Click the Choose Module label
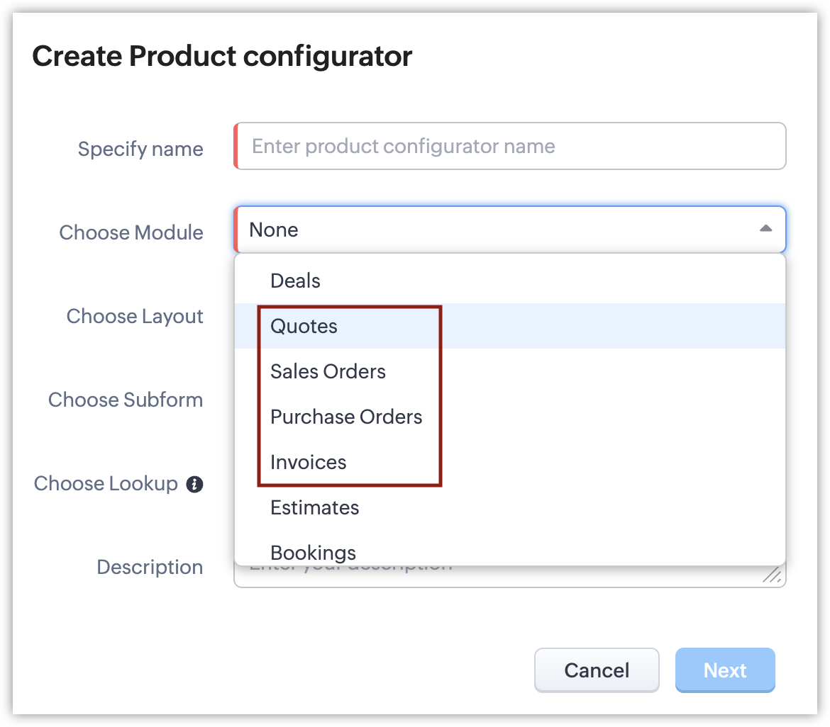This screenshot has width=830, height=727. [x=131, y=232]
